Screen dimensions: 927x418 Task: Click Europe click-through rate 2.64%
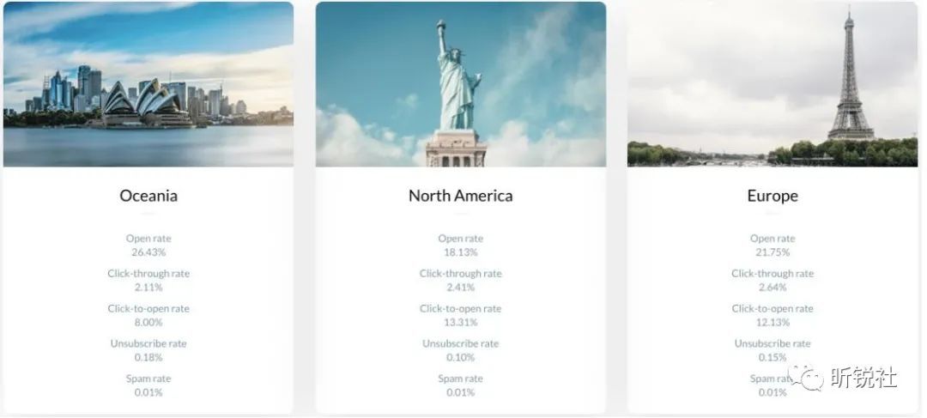(x=772, y=288)
